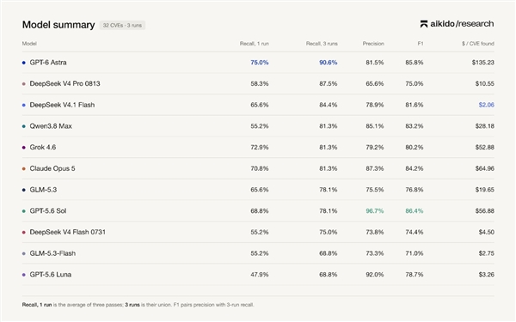The height and width of the screenshot is (322, 516).
Task: Select the Qwen3.8 Max model name
Action: click(51, 126)
